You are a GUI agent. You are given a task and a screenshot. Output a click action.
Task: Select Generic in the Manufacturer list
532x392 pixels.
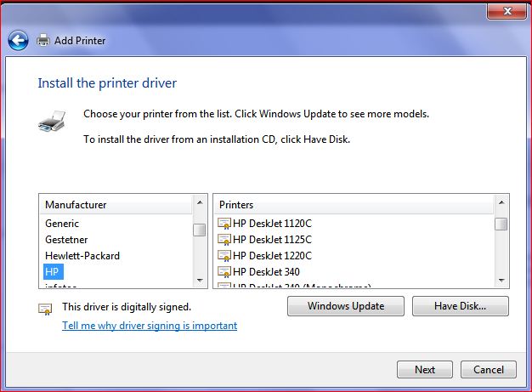pyautogui.click(x=62, y=224)
